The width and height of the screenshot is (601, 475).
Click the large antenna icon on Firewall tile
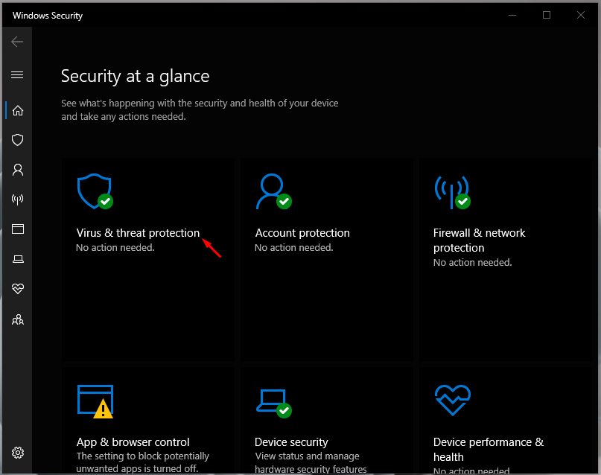tap(451, 192)
